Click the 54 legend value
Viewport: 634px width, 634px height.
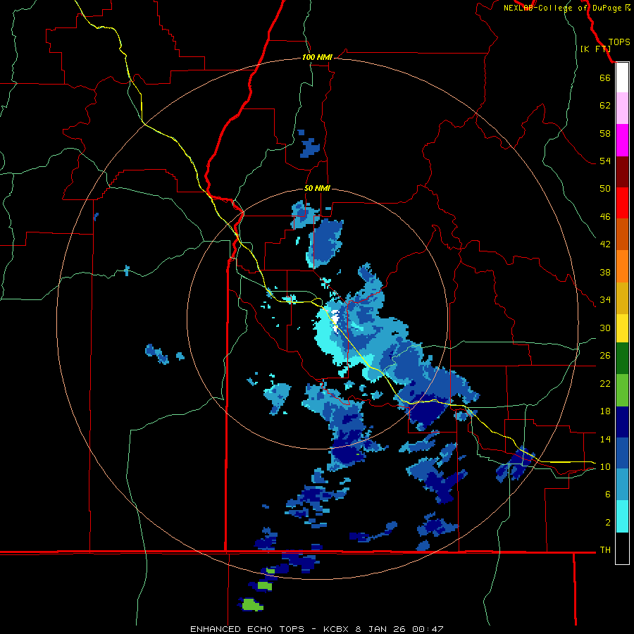tap(605, 161)
